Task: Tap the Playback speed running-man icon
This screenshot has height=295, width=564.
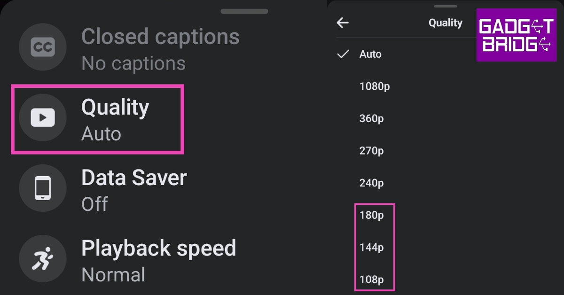Action: click(x=42, y=258)
